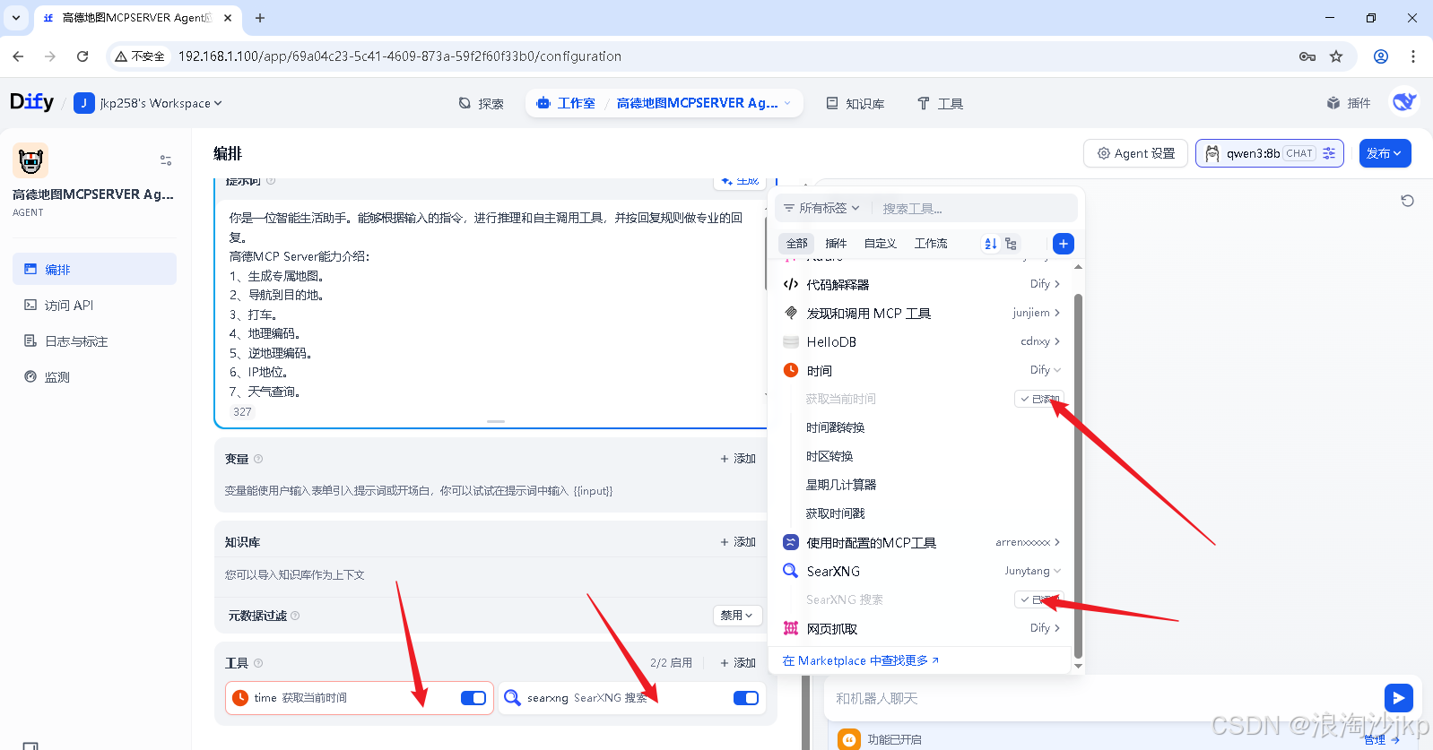The image size is (1433, 750).
Task: Open the browser profile icon
Action: click(1381, 56)
